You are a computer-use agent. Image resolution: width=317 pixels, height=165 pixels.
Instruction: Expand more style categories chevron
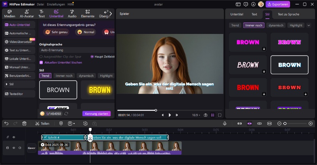coord(309,25)
